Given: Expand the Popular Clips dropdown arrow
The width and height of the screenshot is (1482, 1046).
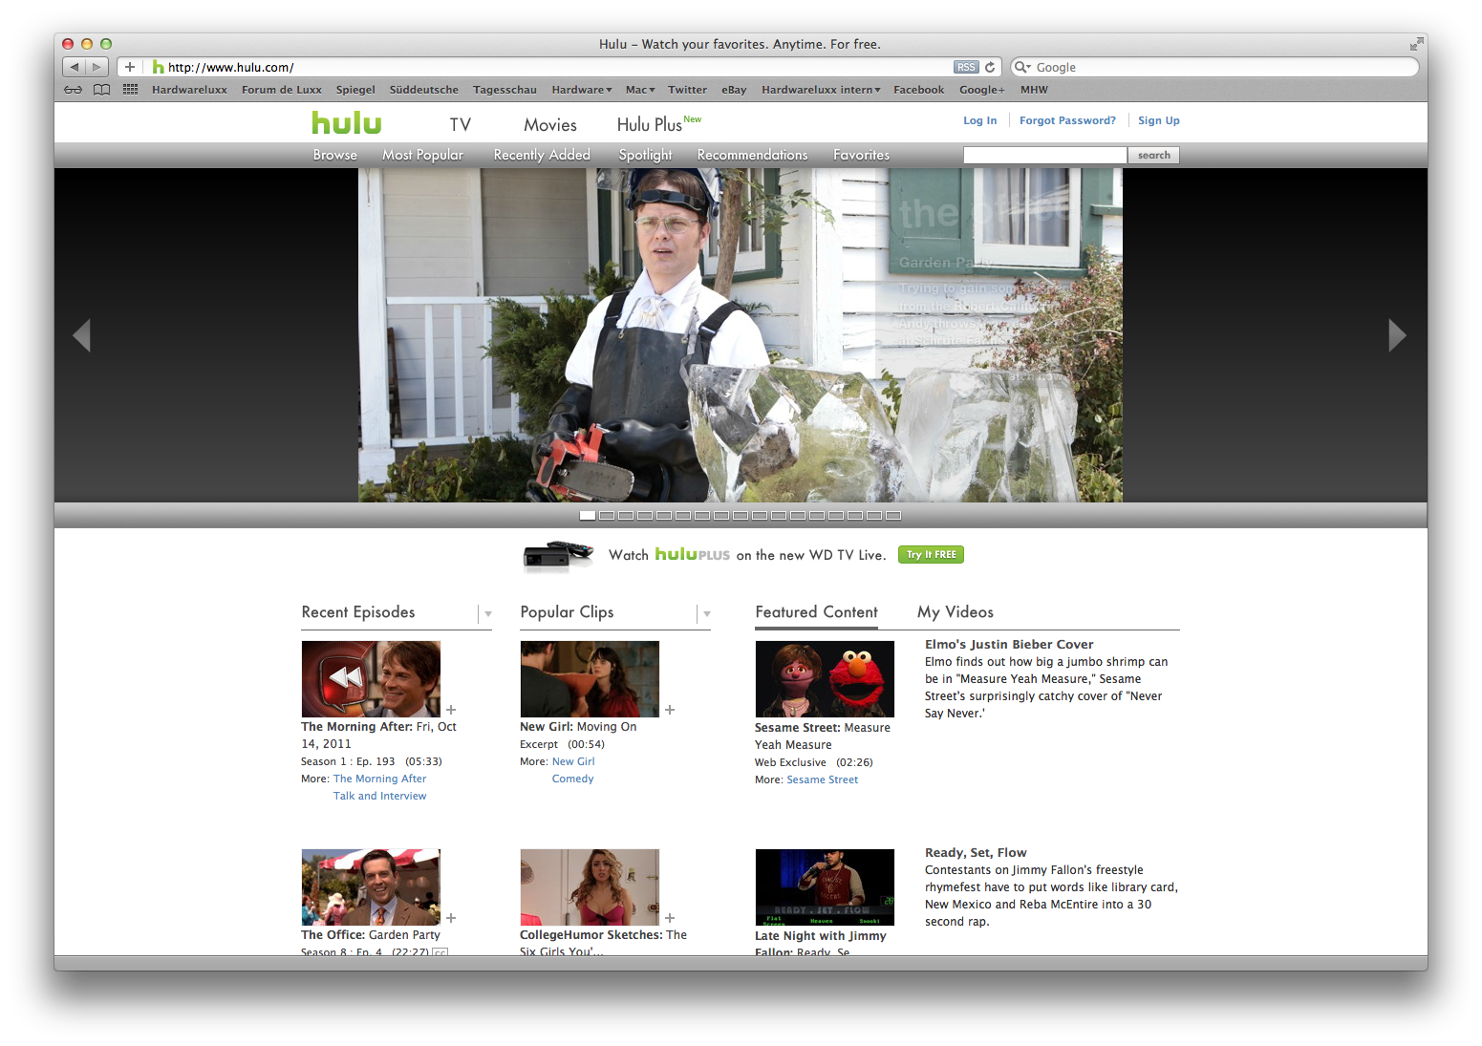Looking at the screenshot, I should [707, 614].
